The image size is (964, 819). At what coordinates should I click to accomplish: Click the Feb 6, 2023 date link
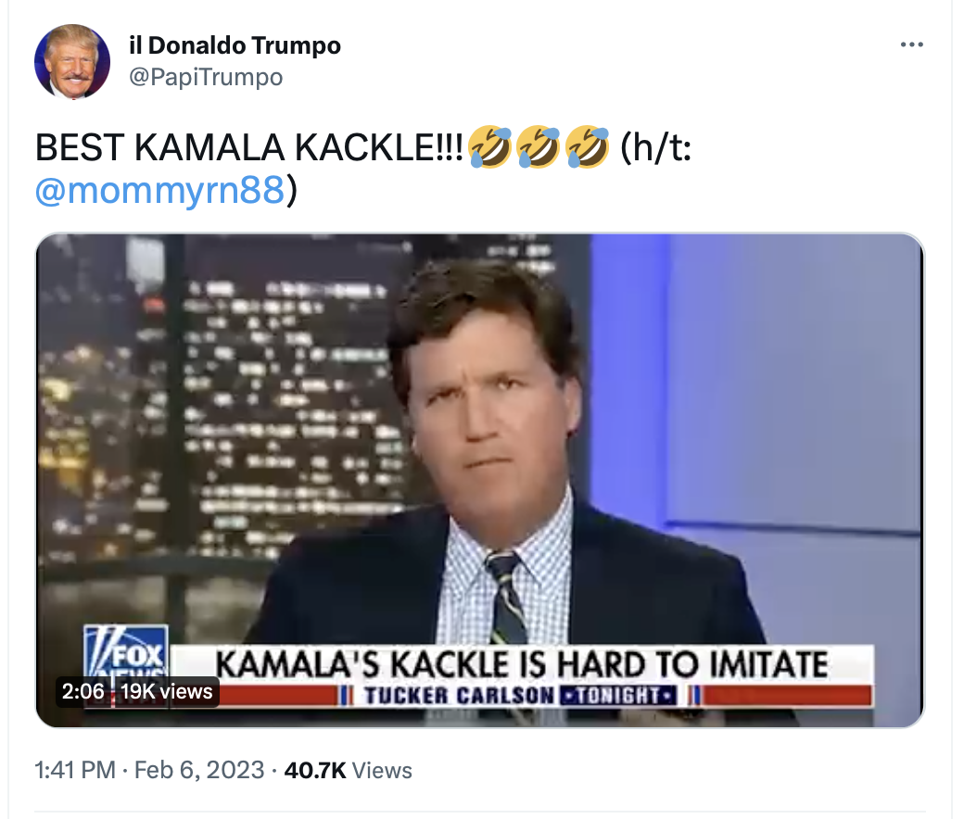pyautogui.click(x=199, y=770)
